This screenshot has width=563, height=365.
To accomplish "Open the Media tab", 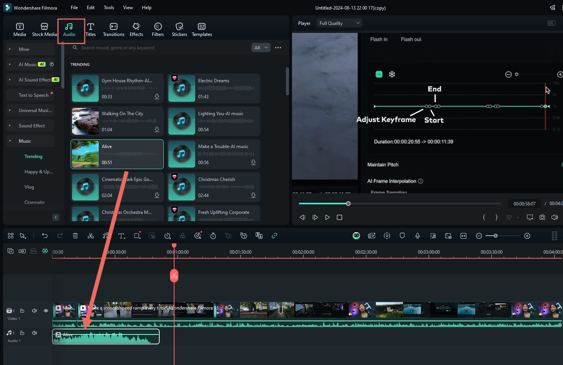I will tap(20, 29).
